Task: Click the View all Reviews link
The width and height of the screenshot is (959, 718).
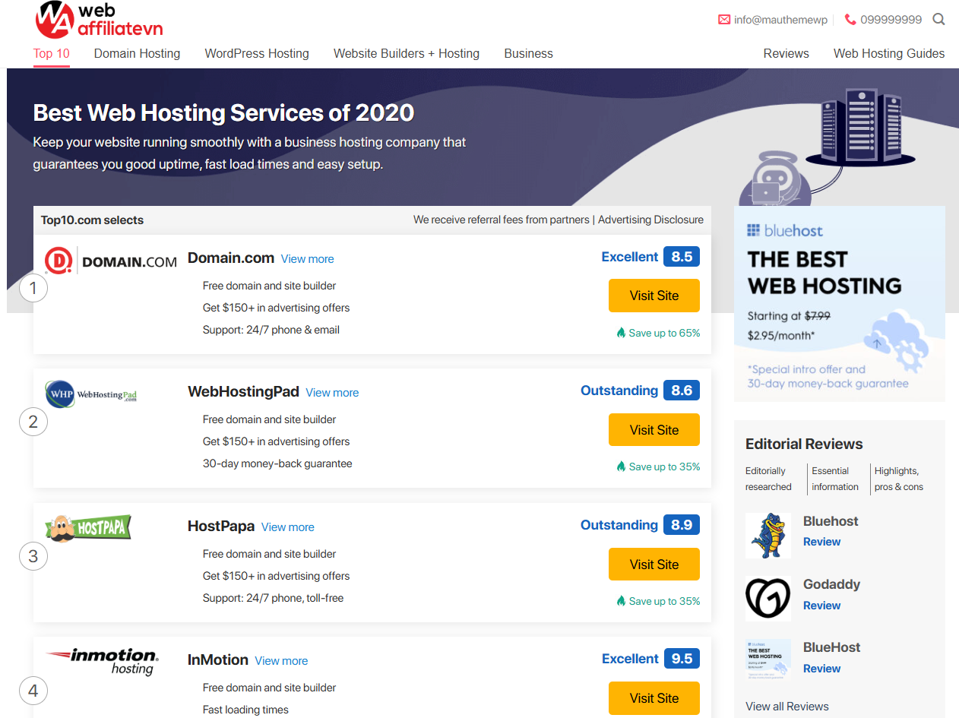Action: (787, 707)
